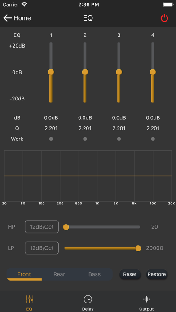Tap the band number 3 header
The width and height of the screenshot is (176, 312).
pos(119,35)
